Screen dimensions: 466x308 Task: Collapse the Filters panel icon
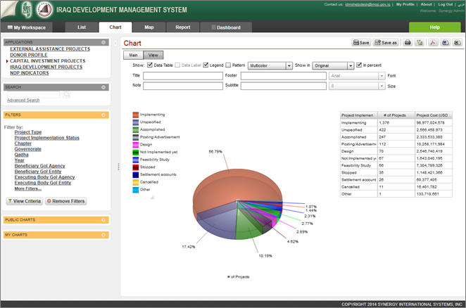coord(103,115)
